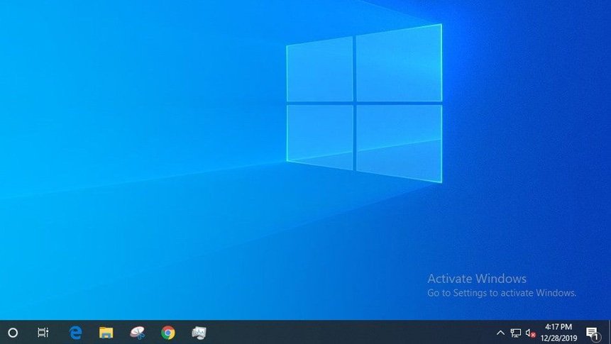Open Task View from the taskbar
This screenshot has width=611, height=344.
pos(43,333)
